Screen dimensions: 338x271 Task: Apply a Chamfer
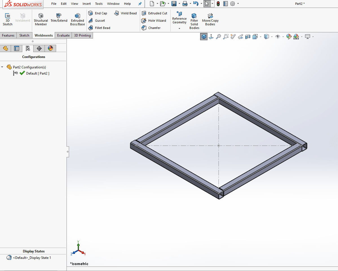pyautogui.click(x=151, y=28)
